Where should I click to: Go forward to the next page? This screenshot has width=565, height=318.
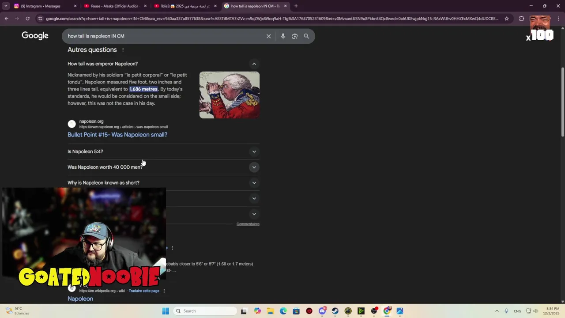pos(17,19)
